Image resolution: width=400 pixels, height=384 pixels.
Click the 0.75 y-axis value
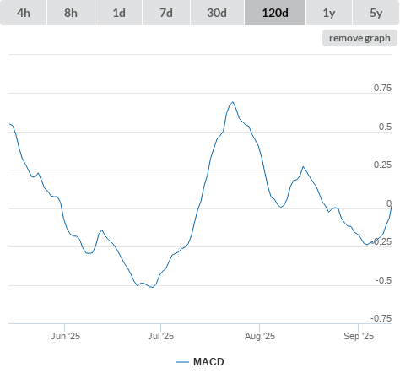coord(382,88)
